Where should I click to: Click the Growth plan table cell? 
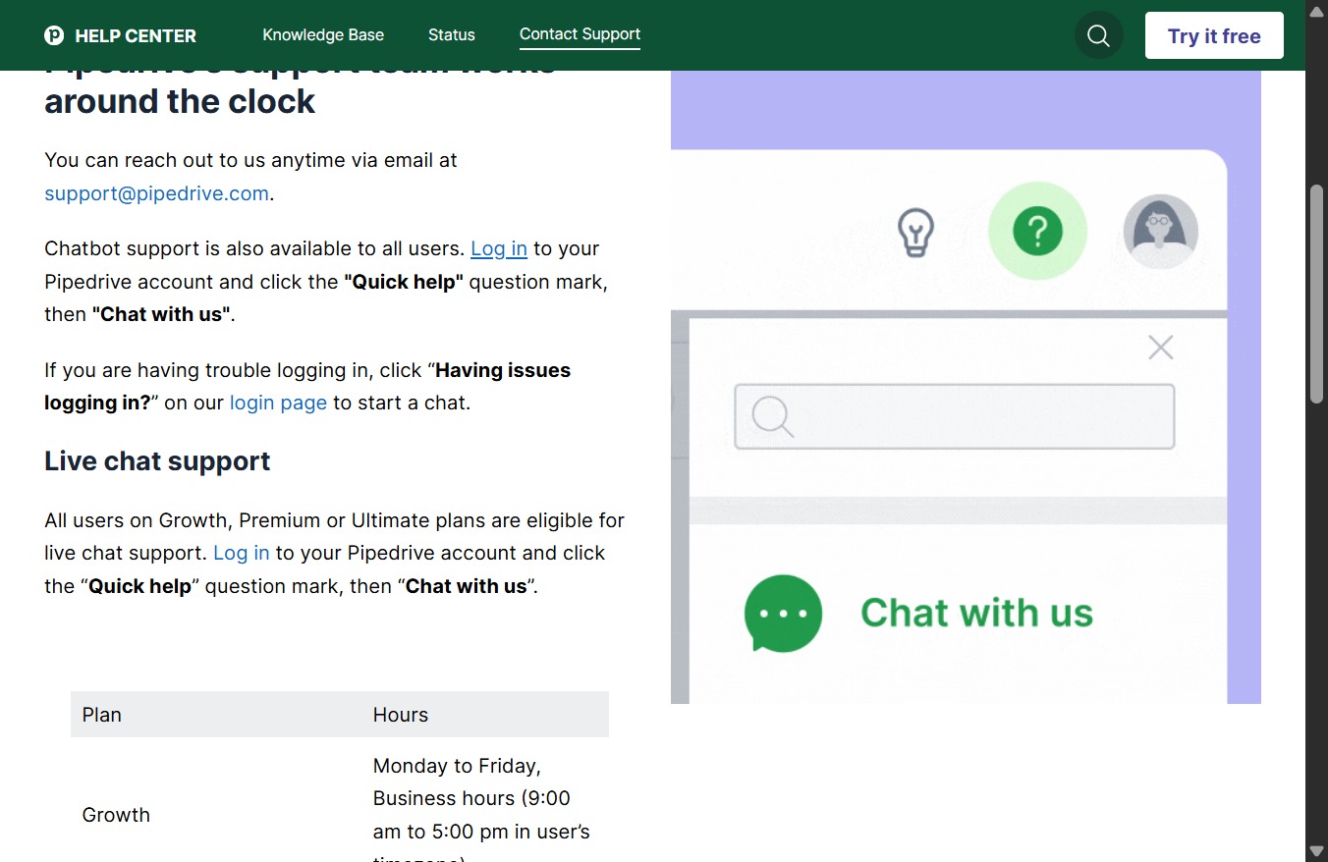(x=116, y=815)
